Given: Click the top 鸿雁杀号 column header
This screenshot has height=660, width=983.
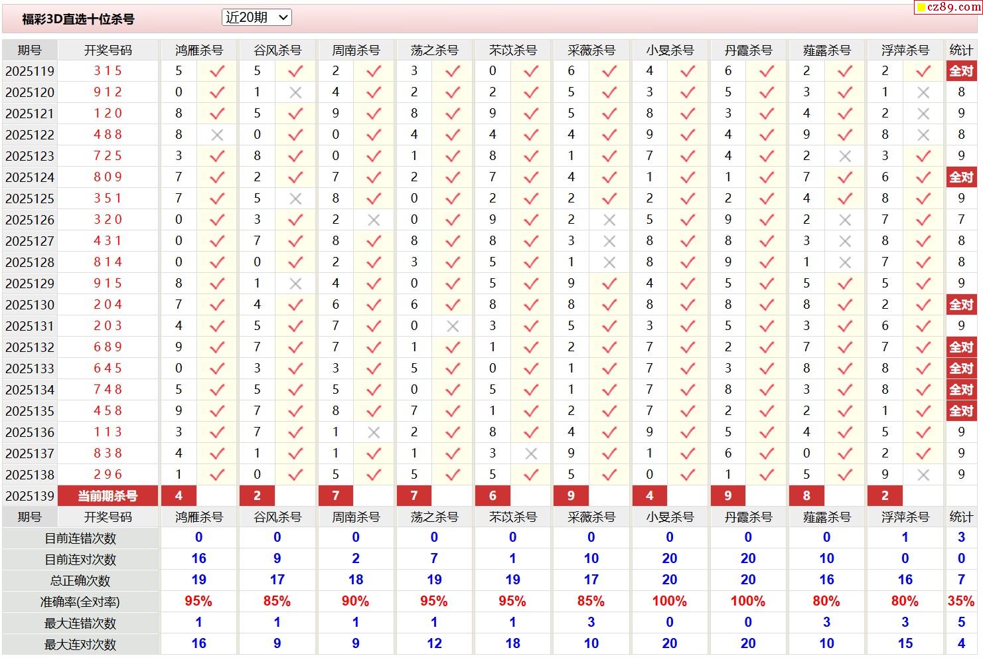Looking at the screenshot, I should click(x=198, y=50).
